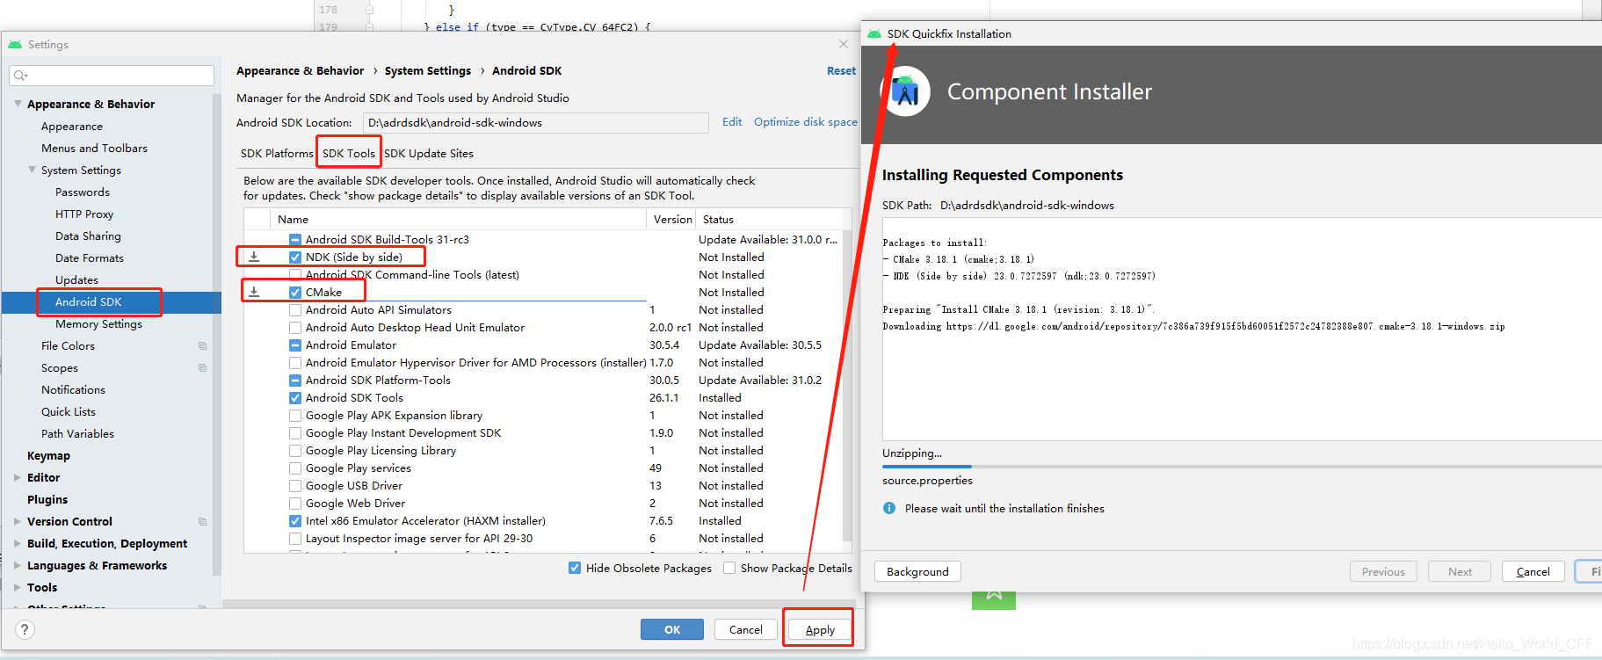Click the info icon near wait message
The image size is (1602, 660).
pyautogui.click(x=889, y=509)
